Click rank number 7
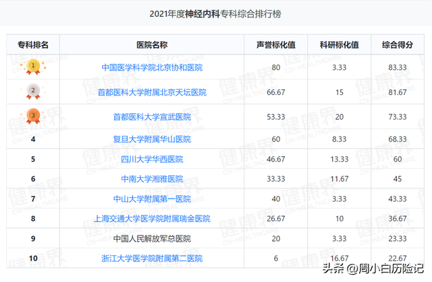Viewport: 432px width, 282px height. tap(33, 199)
